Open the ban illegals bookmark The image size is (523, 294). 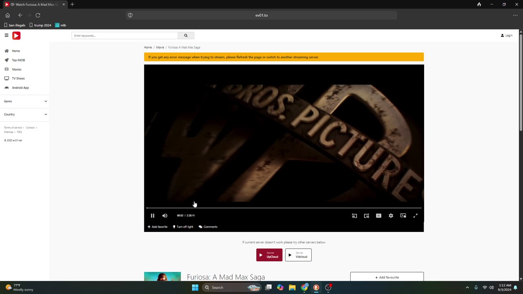(x=15, y=25)
